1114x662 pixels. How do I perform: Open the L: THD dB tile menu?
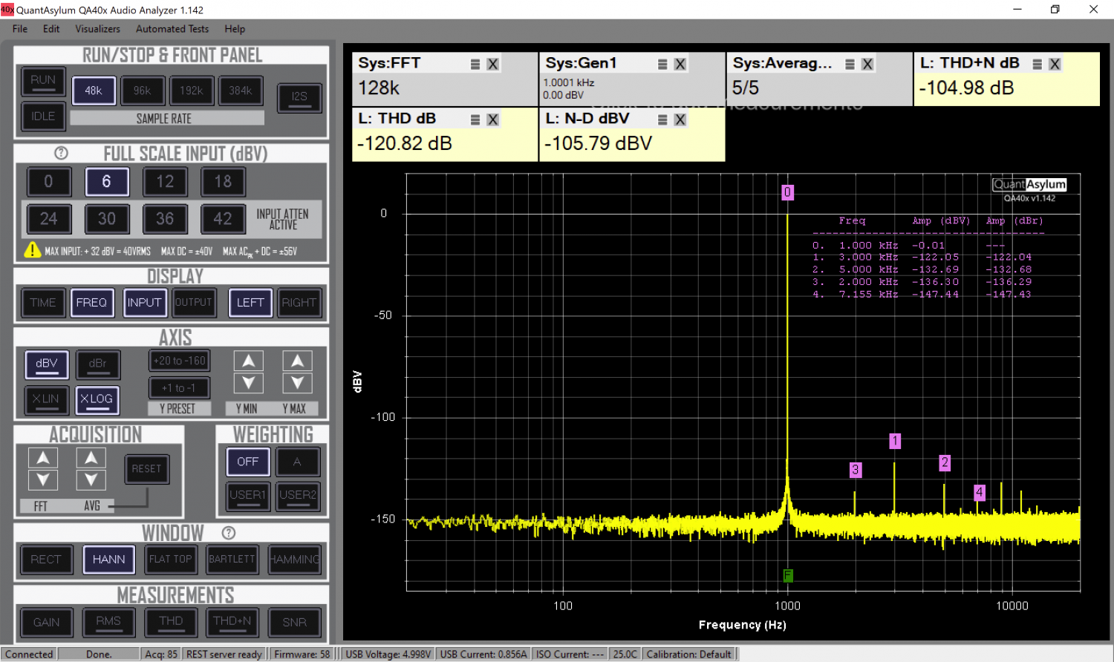tap(475, 119)
